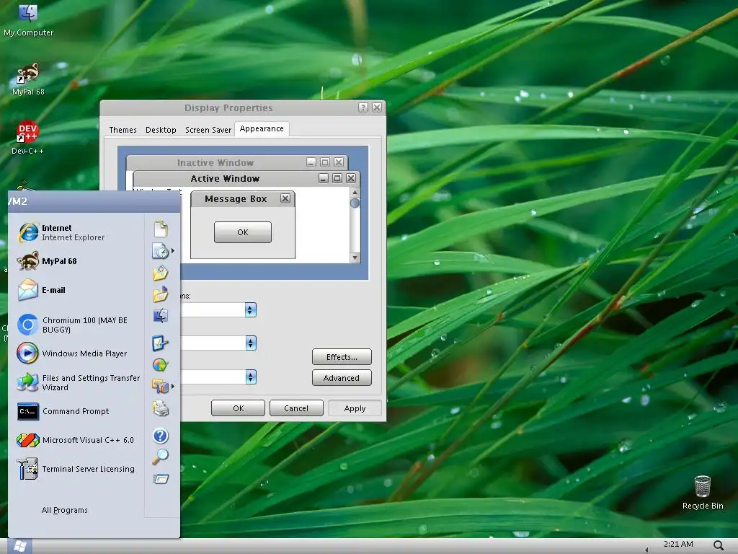
Task: Select the Appearance tab
Action: point(262,128)
